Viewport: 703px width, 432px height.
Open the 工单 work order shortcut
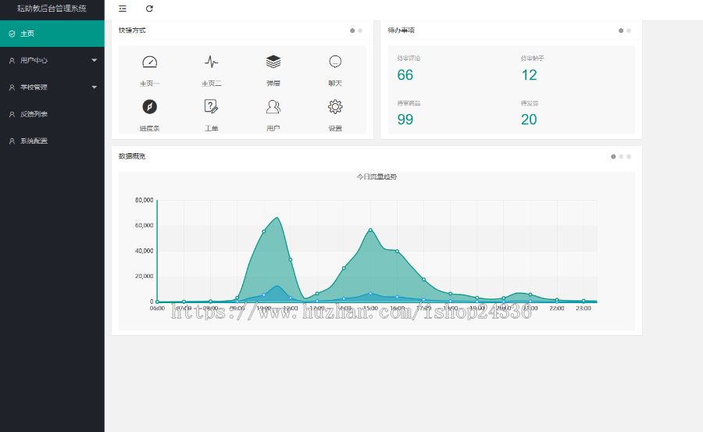(212, 107)
